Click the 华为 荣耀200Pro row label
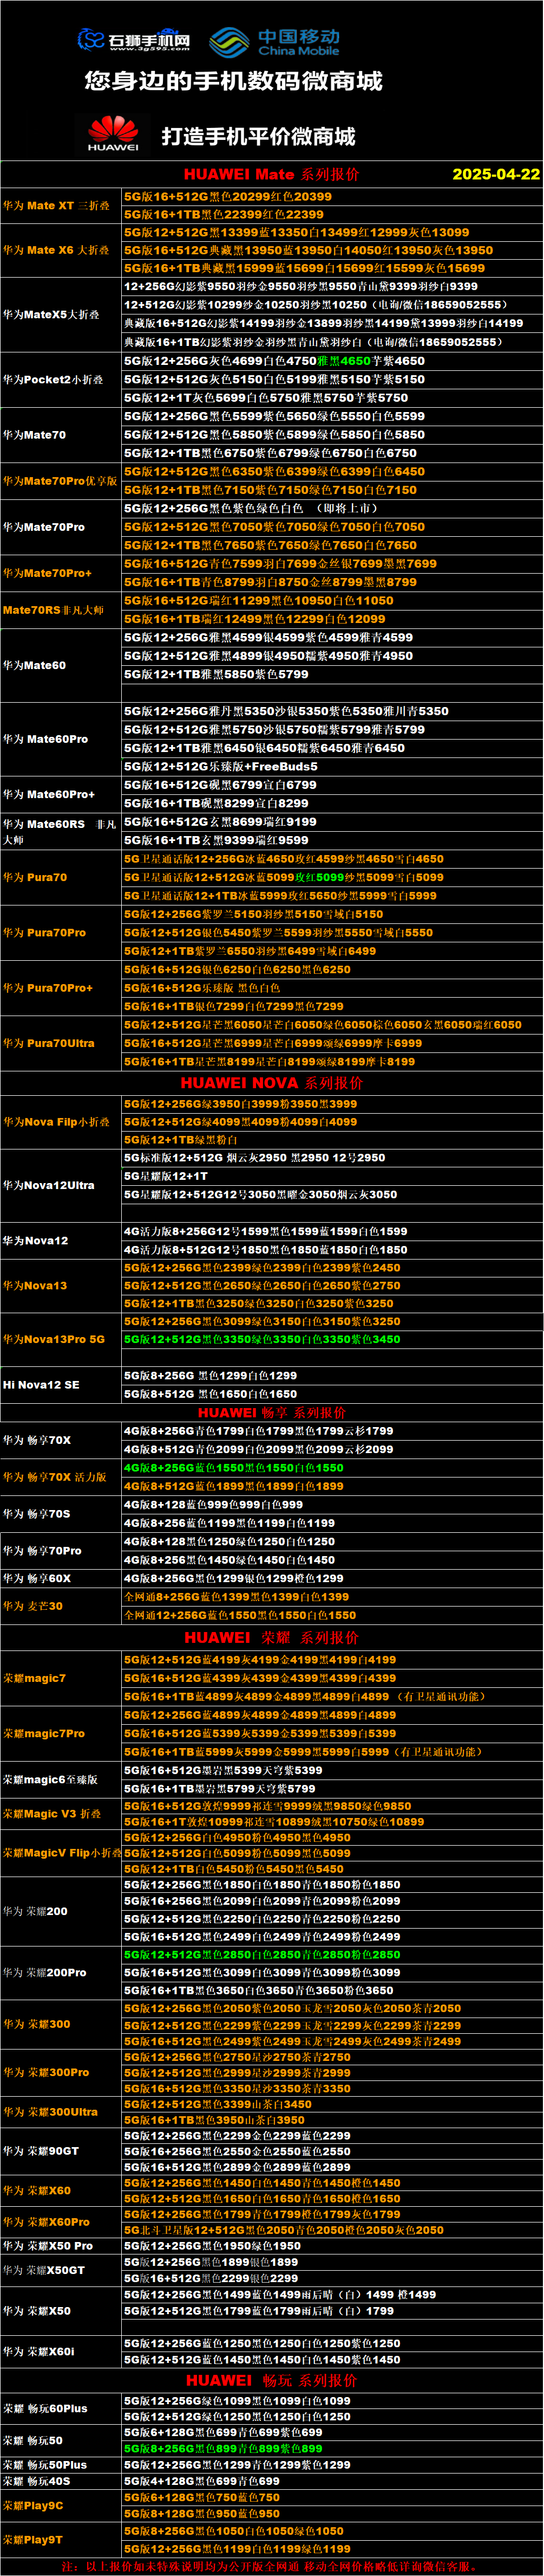 (x=44, y=1973)
